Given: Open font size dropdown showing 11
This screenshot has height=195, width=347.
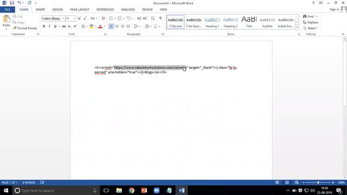Looking at the screenshot, I should [74, 18].
